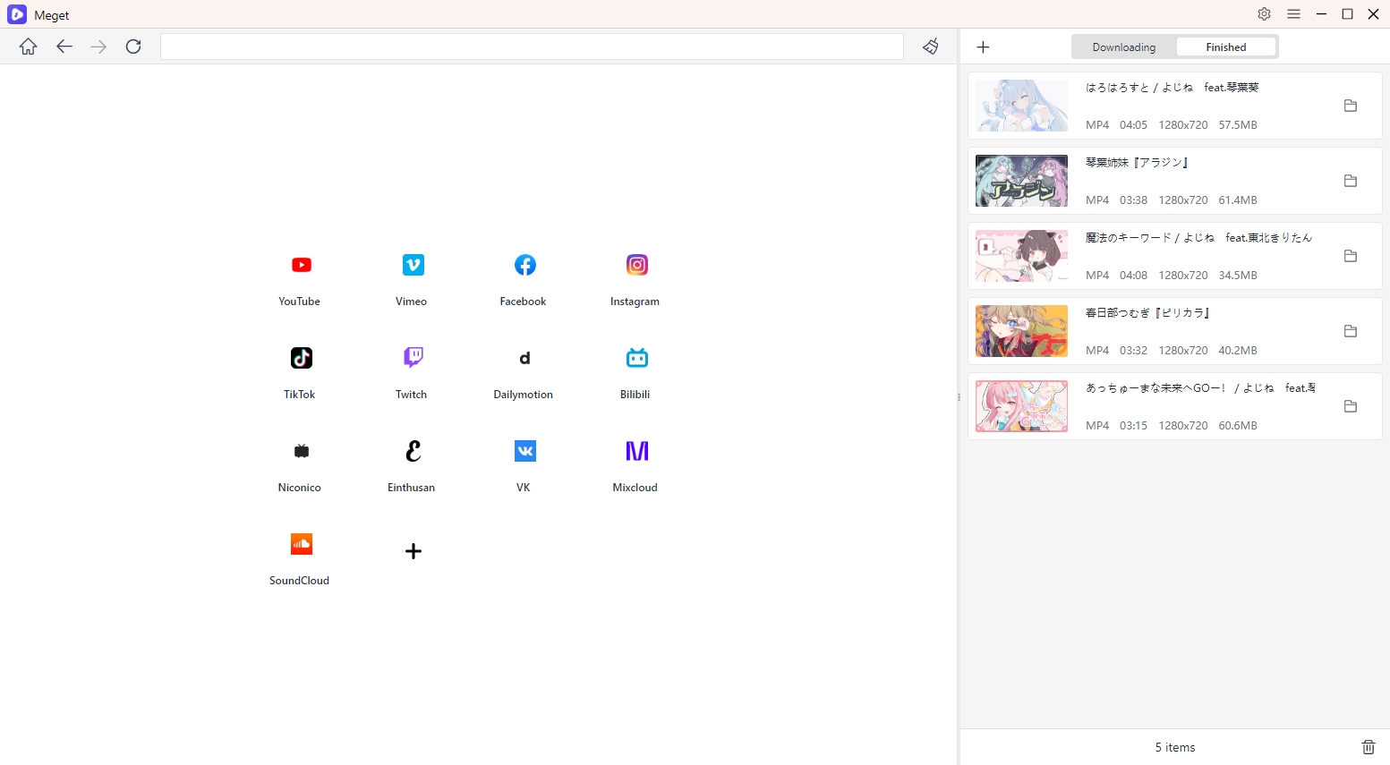Click the broom clean icon beside address bar

[x=931, y=47]
